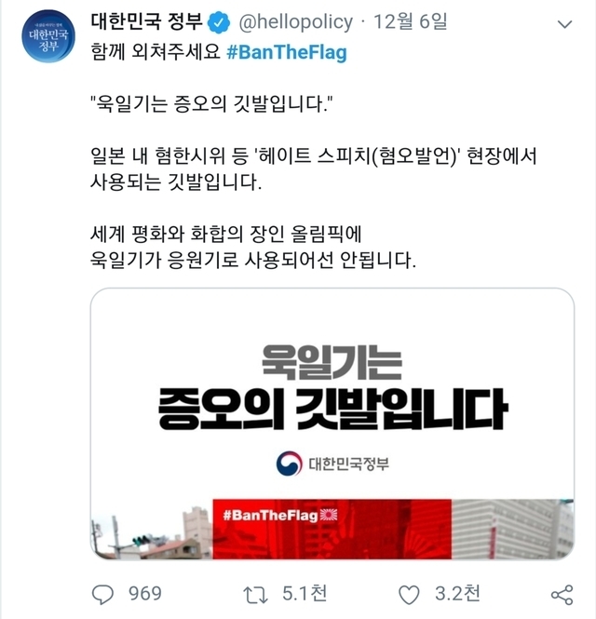Open the @hellopolicy handle
The image size is (596, 619).
click(296, 22)
